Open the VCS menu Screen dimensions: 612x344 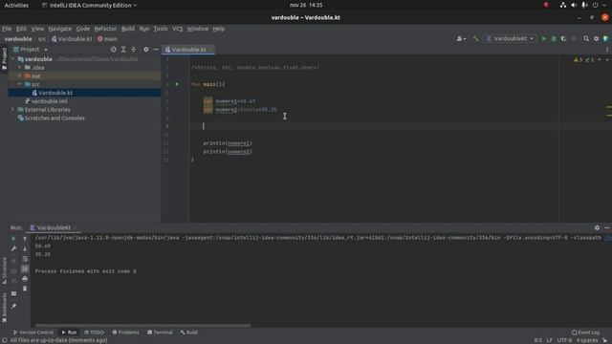point(177,29)
